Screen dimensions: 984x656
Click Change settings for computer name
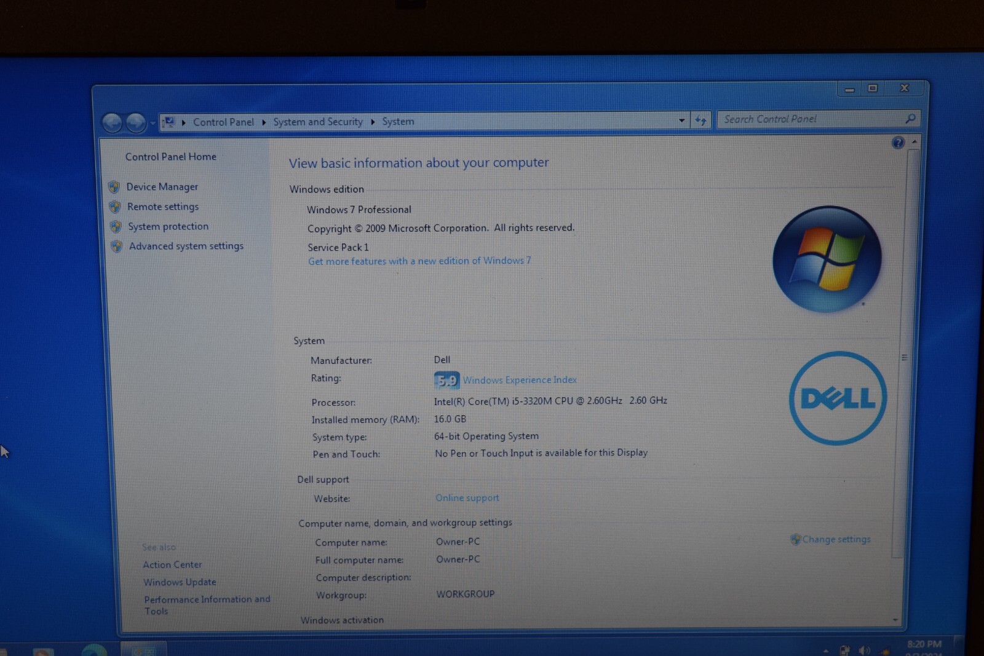(836, 539)
